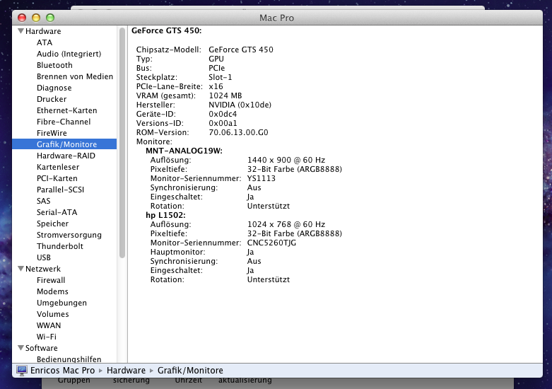
Task: Open PCI-Karten in the sidebar
Action: (57, 178)
